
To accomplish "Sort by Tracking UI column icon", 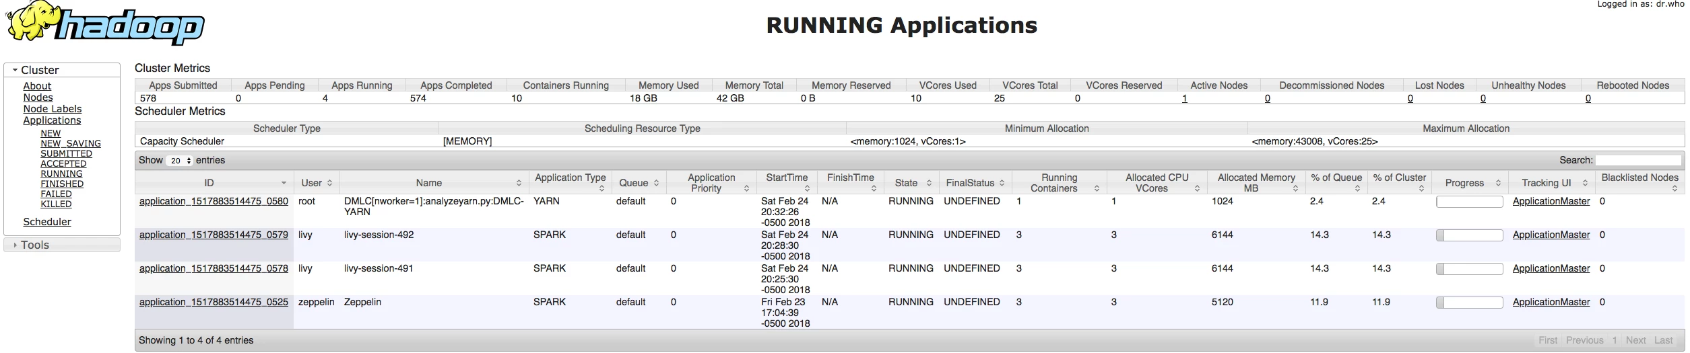I will [x=1585, y=183].
